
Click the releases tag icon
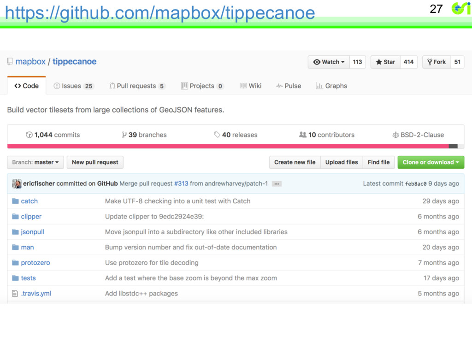coord(217,135)
